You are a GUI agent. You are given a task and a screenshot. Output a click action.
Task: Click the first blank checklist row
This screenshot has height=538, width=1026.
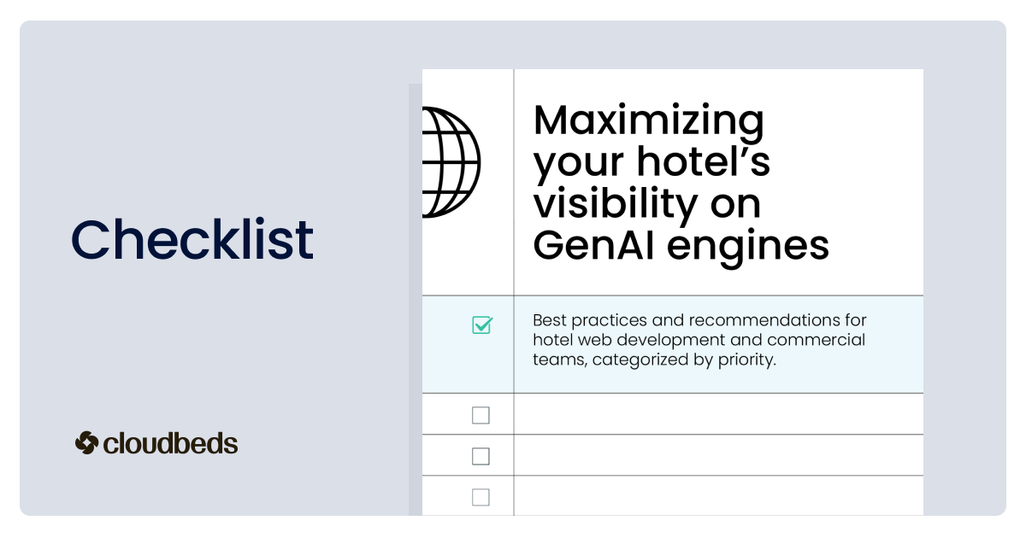point(718,414)
